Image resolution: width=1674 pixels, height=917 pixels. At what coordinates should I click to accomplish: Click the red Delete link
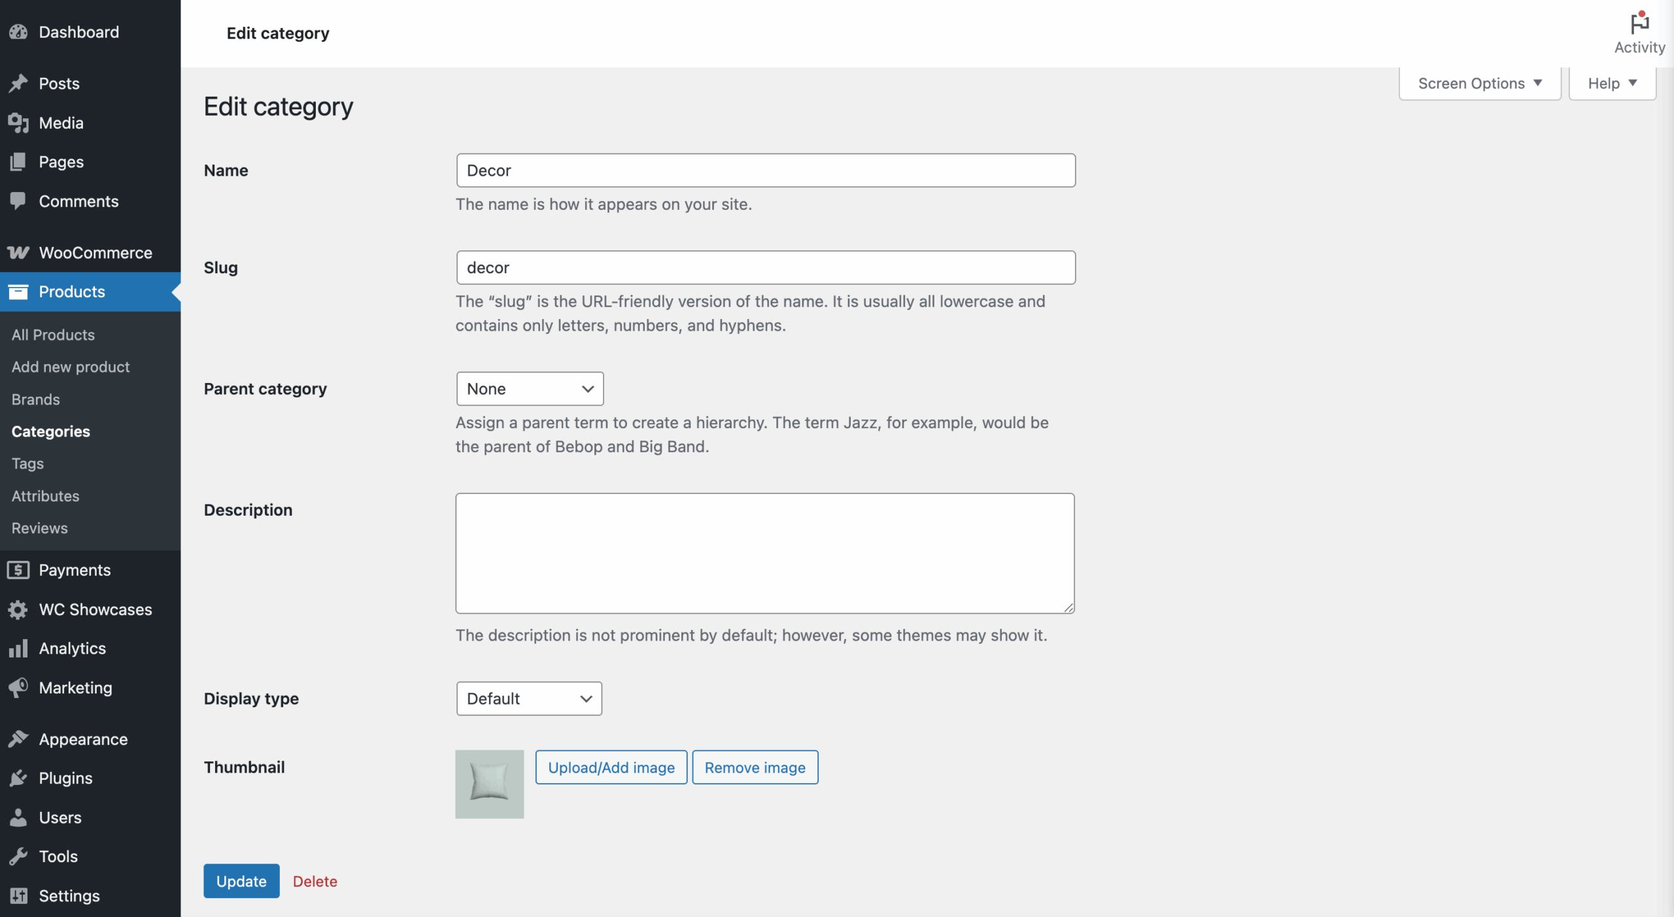click(x=315, y=881)
